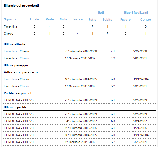Screen dimensions: 158x147
Task: Click Fiorentina's Fatte value 7
Action: pyautogui.click(x=92, y=26)
